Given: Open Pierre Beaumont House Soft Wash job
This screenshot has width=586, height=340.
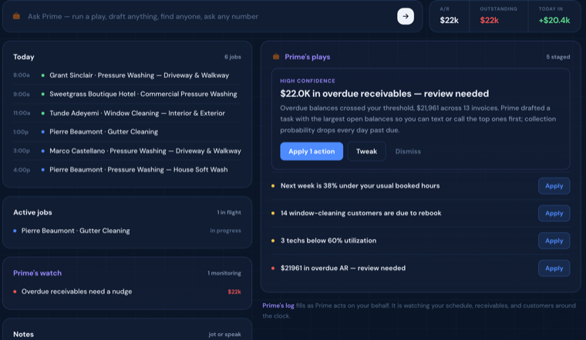Looking at the screenshot, I should [127, 170].
